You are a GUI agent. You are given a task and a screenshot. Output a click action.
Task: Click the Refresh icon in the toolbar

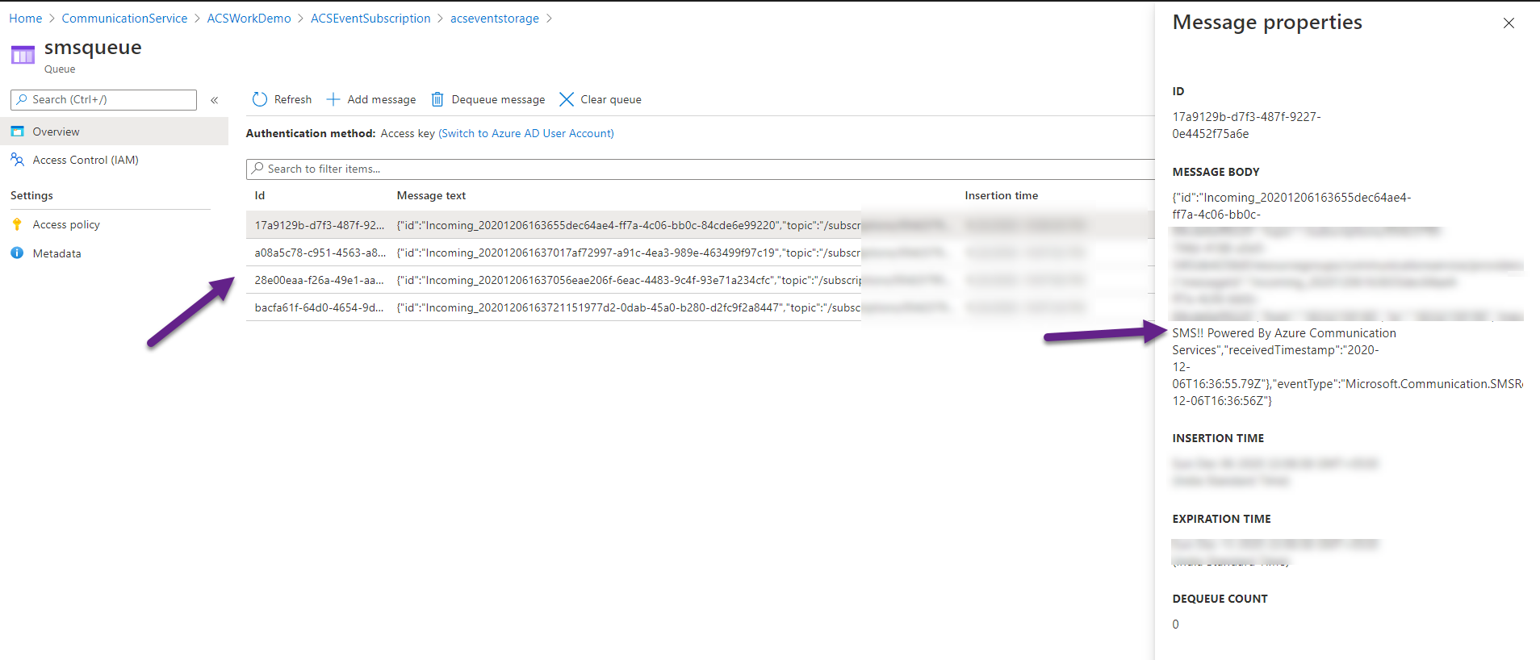(x=259, y=99)
